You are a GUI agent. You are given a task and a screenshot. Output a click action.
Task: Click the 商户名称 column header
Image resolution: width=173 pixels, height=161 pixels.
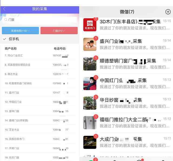tap(11, 48)
